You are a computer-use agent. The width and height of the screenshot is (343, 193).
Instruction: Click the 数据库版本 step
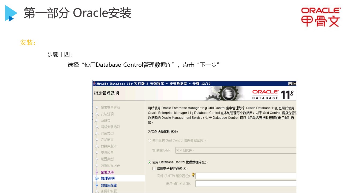[x=109, y=146]
